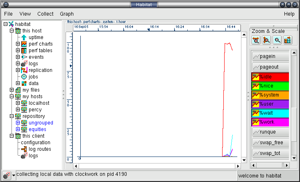Click the chart's vertical scroll up arrow
The height and width of the screenshot is (182, 300).
coord(244,35)
